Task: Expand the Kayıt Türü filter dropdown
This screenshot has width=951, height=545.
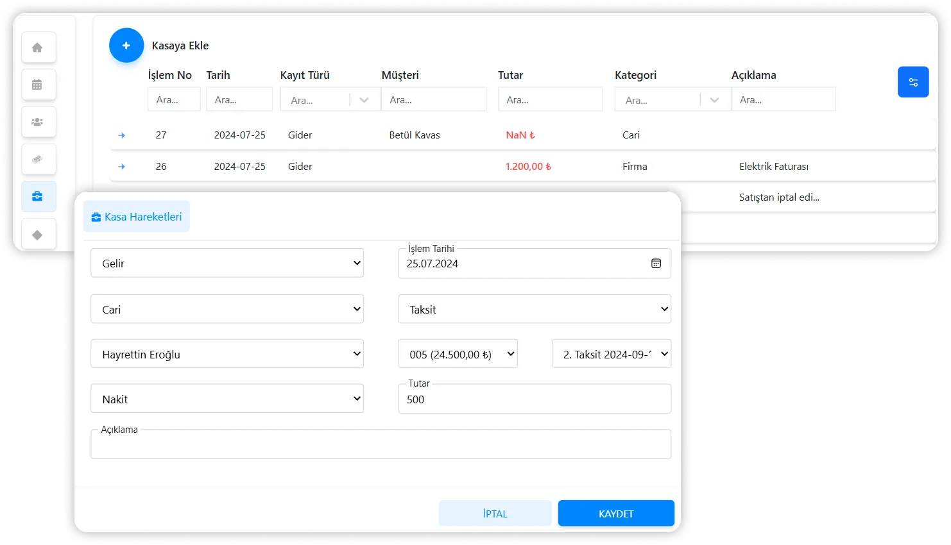Action: [x=364, y=100]
